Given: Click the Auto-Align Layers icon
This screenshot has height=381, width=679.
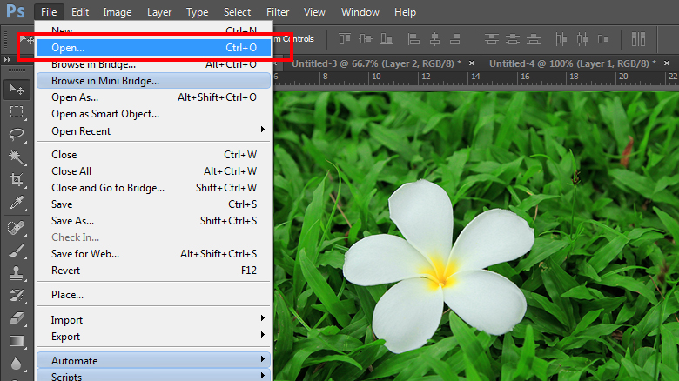Looking at the screenshot, I should (639, 39).
